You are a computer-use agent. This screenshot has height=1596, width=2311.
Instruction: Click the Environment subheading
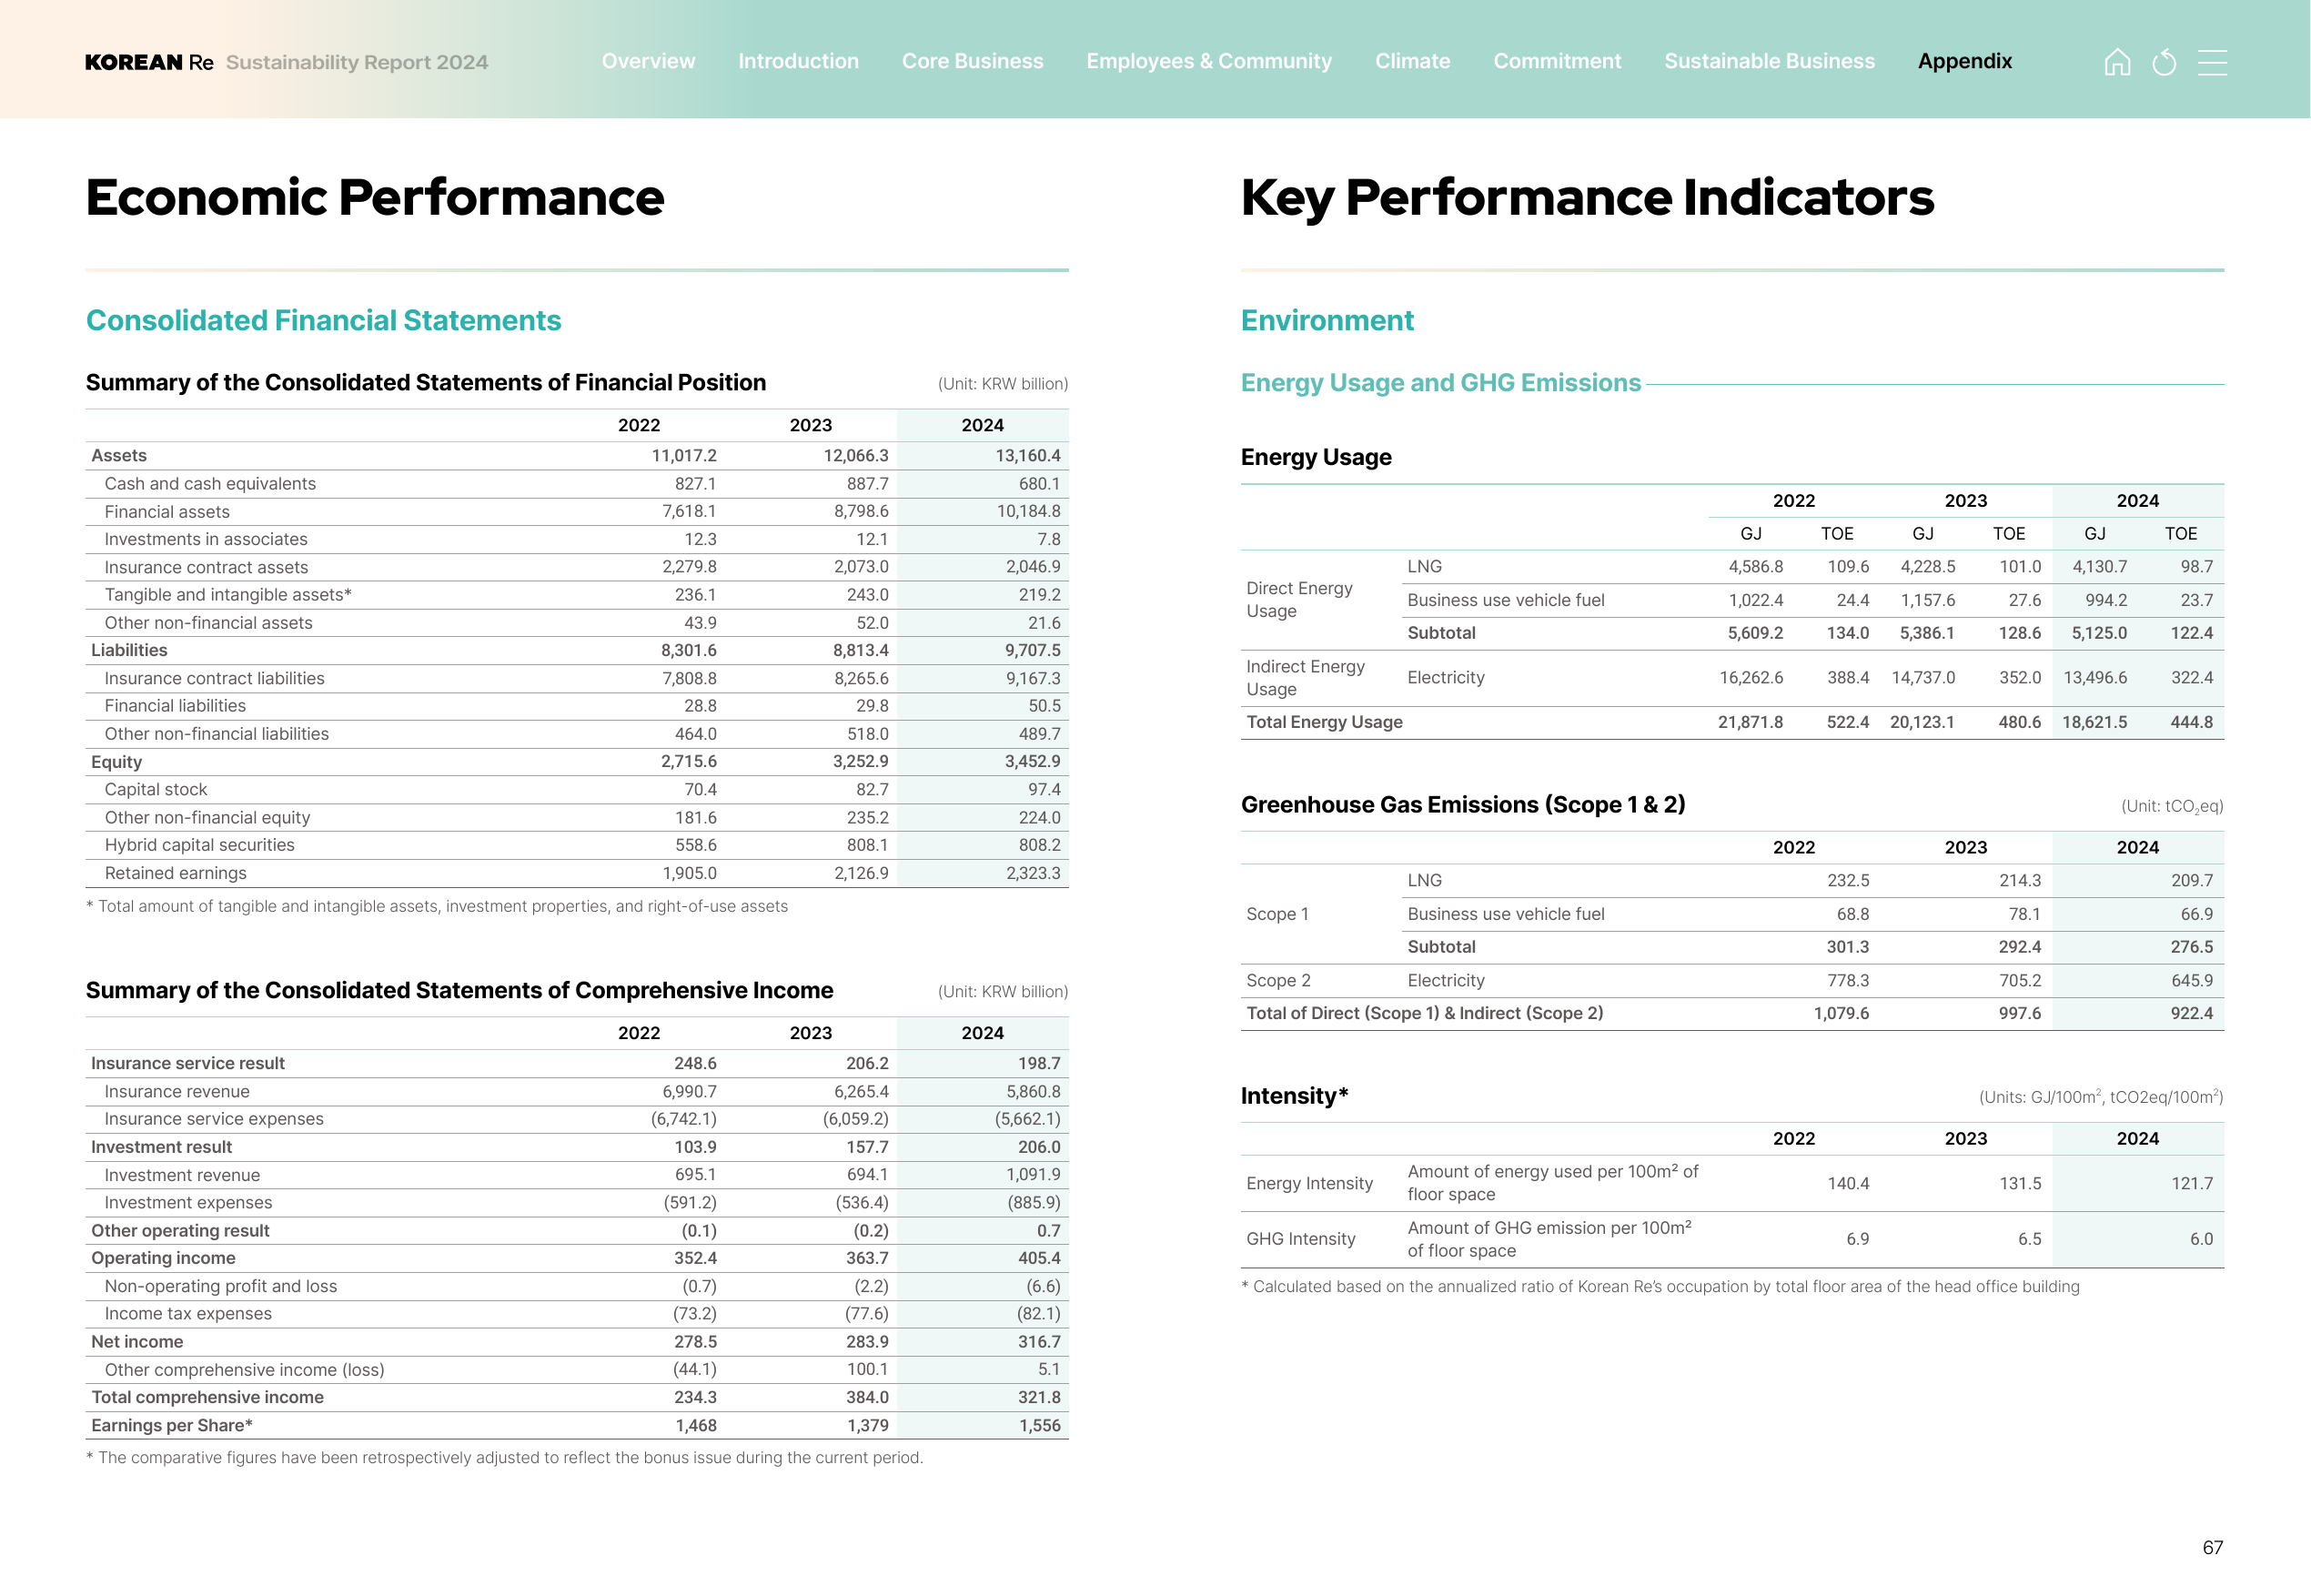coord(1327,320)
